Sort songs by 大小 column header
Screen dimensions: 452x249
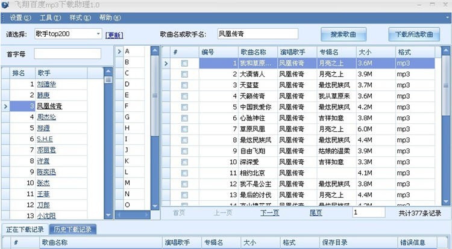pyautogui.click(x=376, y=52)
